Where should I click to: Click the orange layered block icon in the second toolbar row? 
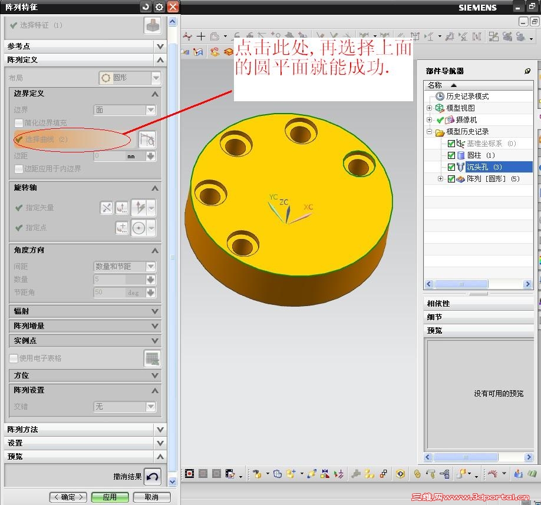[x=229, y=52]
